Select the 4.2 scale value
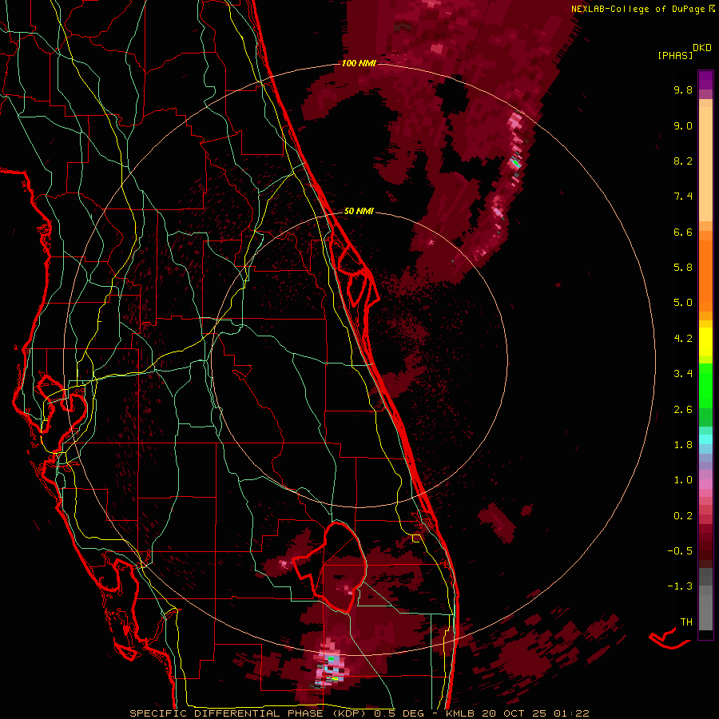Image resolution: width=719 pixels, height=719 pixels. click(x=683, y=339)
